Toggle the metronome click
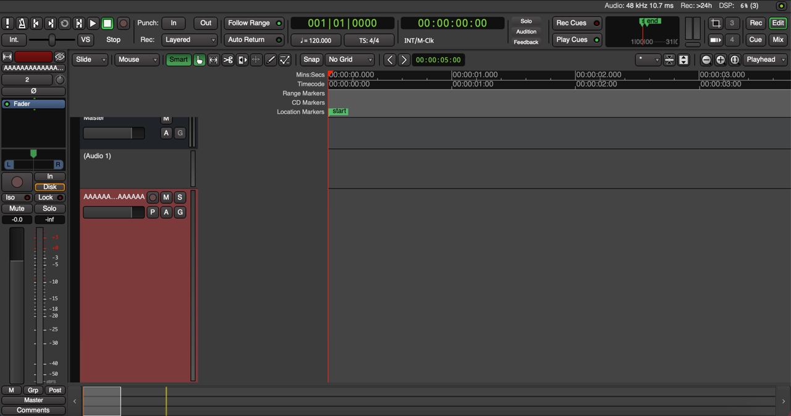 (x=22, y=23)
